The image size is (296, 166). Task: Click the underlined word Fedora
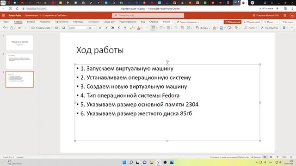point(171,95)
